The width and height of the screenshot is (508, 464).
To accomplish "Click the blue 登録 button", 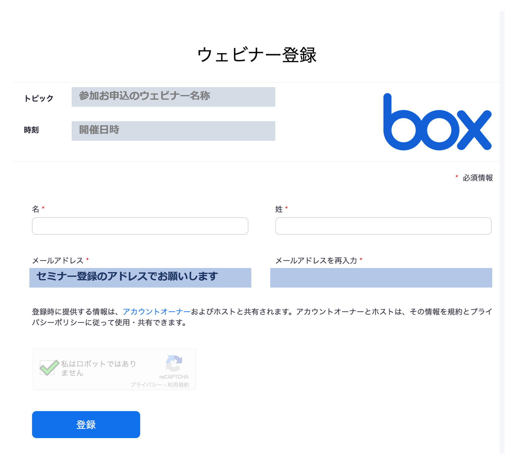I will click(x=86, y=425).
